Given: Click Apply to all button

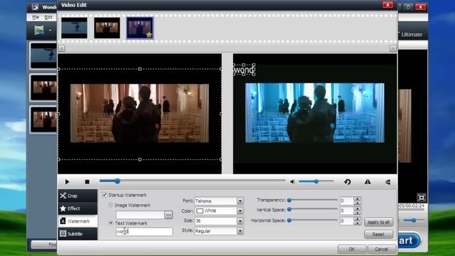Looking at the screenshot, I should coord(378,223).
